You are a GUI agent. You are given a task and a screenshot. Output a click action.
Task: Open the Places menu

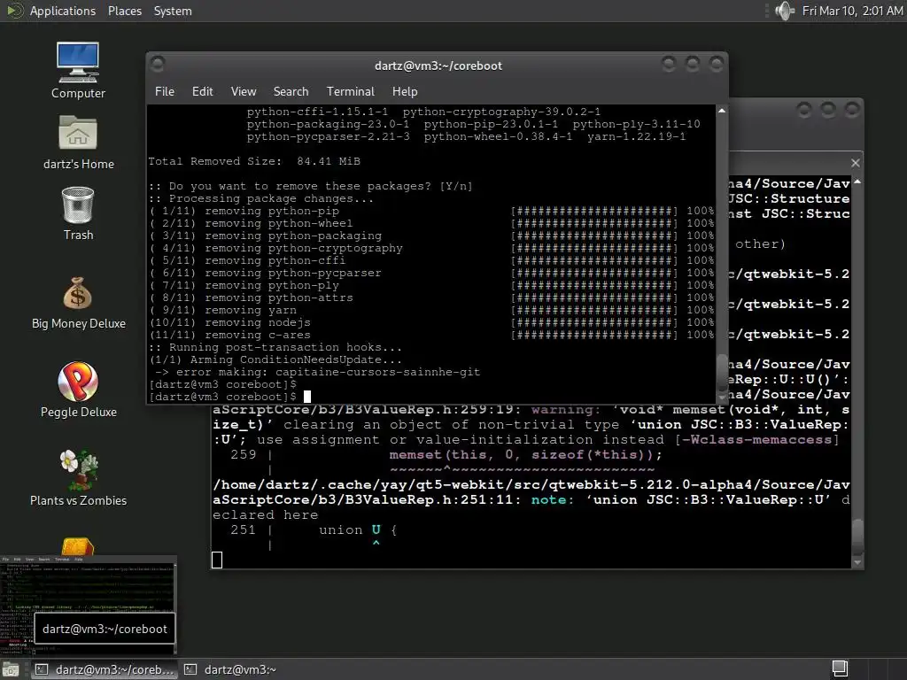125,11
